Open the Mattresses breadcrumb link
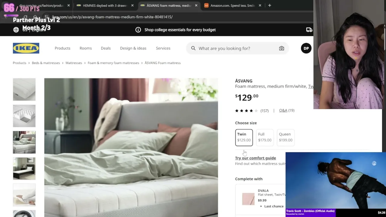Screen dimensions: 386x217 [x=74, y=63]
